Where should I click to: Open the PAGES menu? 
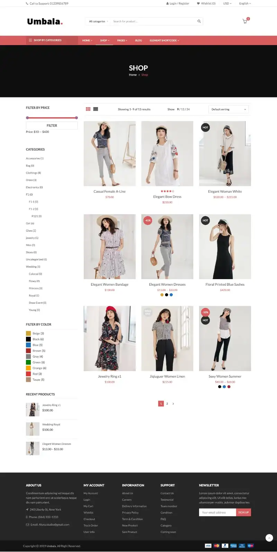tap(122, 40)
